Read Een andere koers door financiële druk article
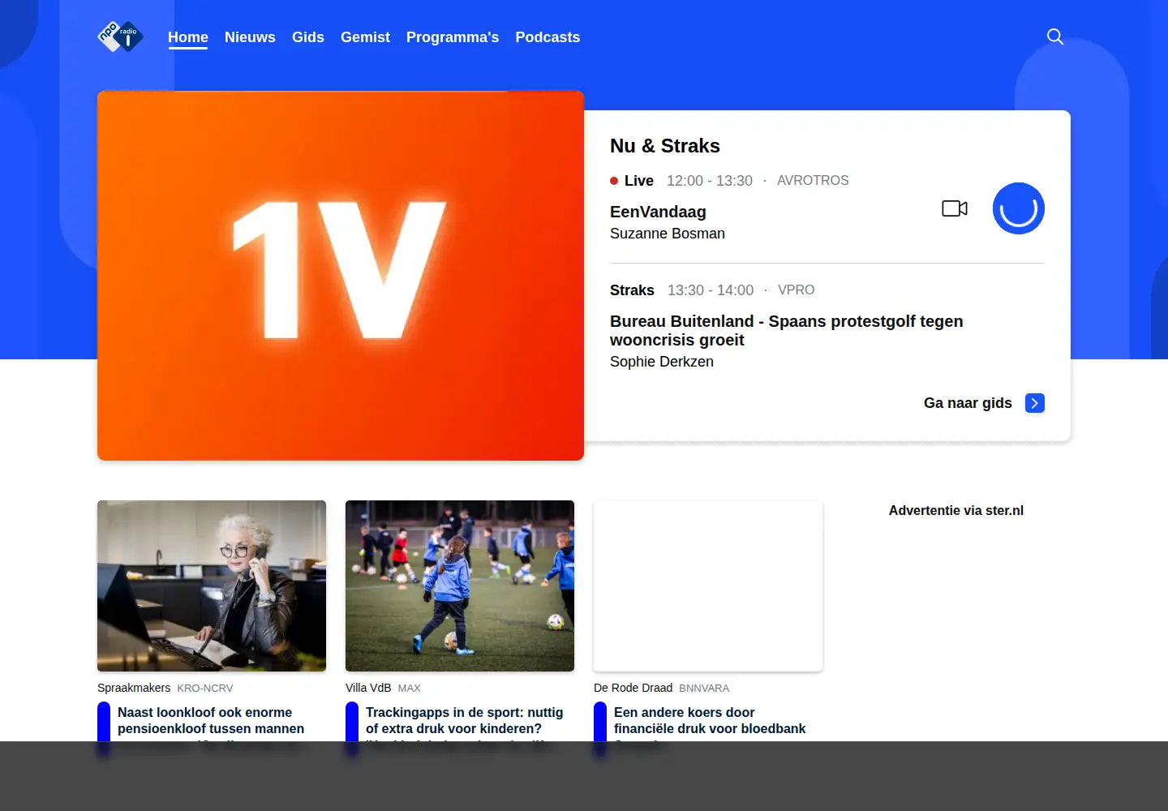Screen dimensions: 1168x811 click(x=710, y=720)
